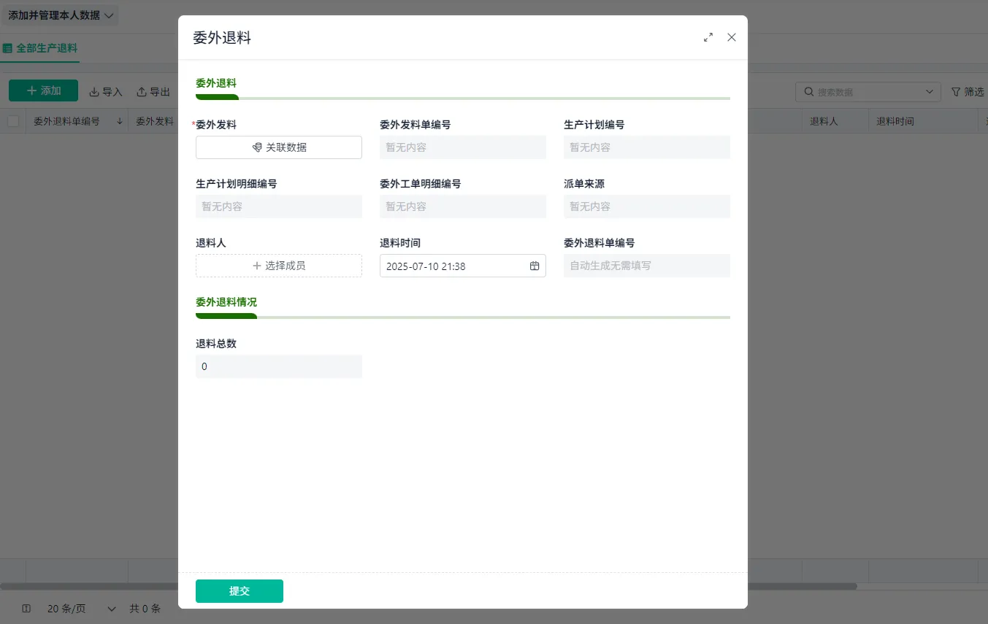The height and width of the screenshot is (624, 988).
Task: Close the 委外退料 dialog
Action: coord(732,37)
